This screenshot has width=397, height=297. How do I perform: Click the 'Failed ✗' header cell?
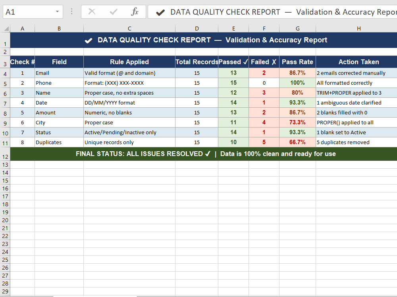(264, 62)
